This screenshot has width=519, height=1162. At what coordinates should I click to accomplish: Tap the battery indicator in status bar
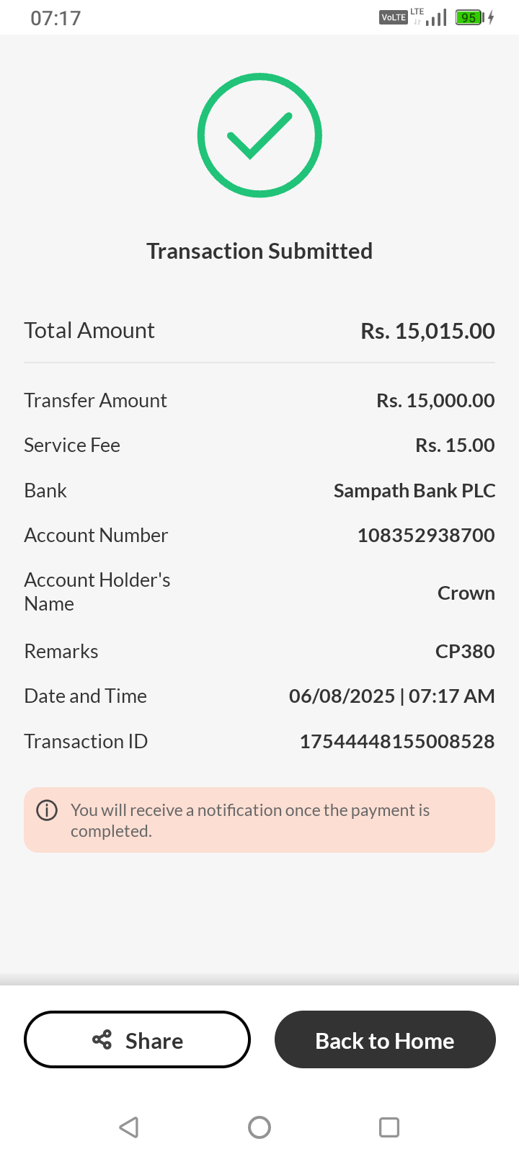(x=469, y=17)
